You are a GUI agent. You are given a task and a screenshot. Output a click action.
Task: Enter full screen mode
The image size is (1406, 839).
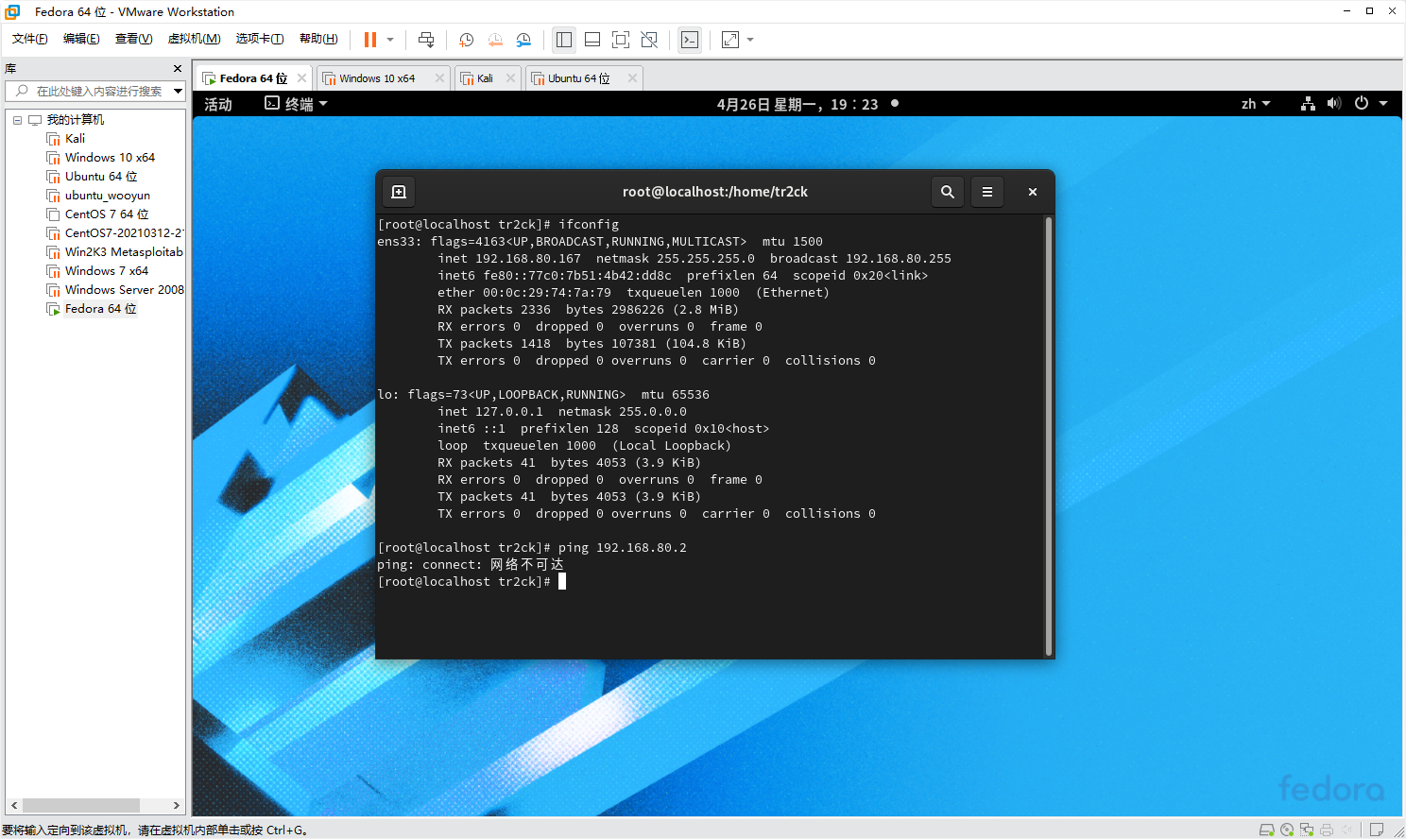(621, 40)
